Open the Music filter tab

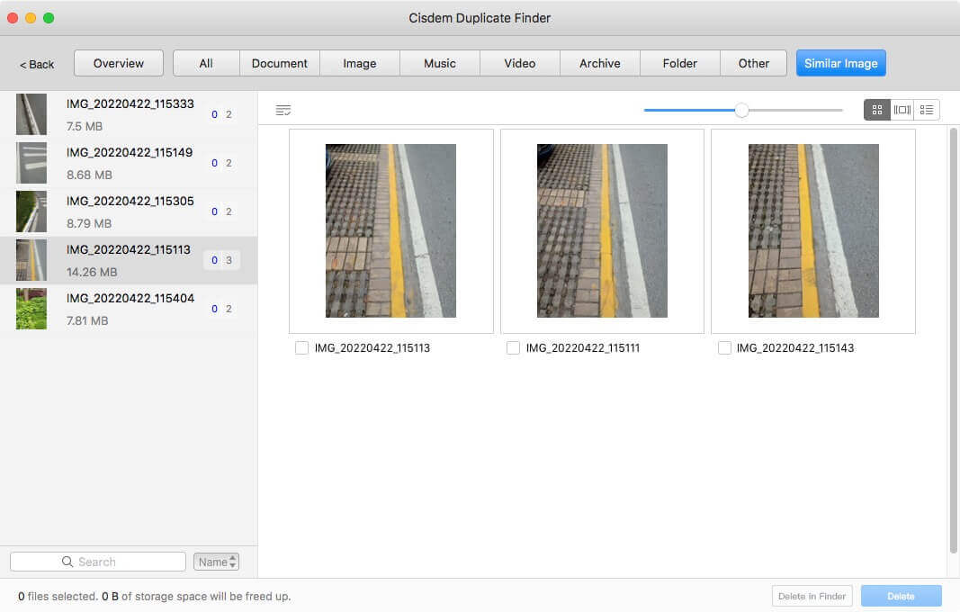[x=439, y=63]
